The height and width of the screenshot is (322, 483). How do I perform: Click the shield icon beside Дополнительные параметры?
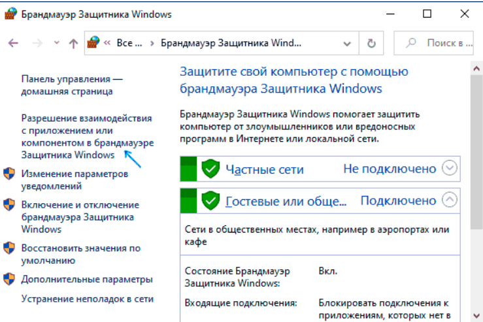(x=9, y=279)
